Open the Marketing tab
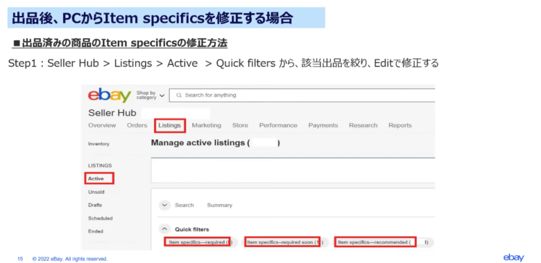This screenshot has height=263, width=541. point(206,125)
